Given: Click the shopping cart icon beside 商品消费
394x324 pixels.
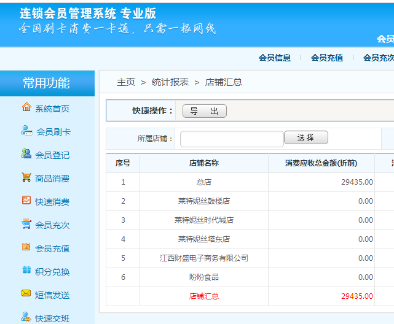Looking at the screenshot, I should [26, 177].
